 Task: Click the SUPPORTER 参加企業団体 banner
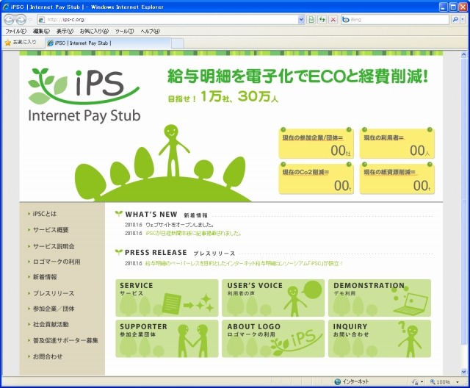[167, 339]
